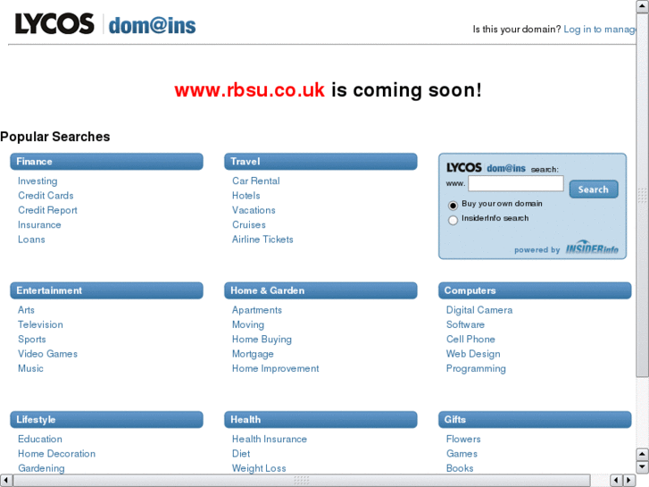Open the Travel category header
This screenshot has width=649, height=487.
(320, 162)
